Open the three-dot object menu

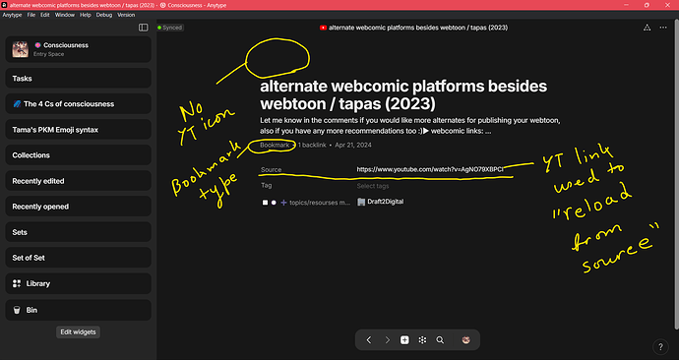point(663,28)
